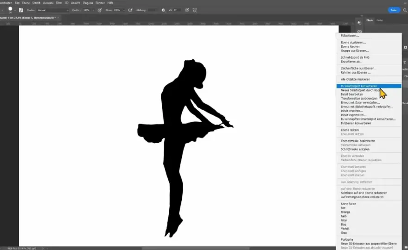Toggle the brush settings panel icon
Viewport: 408px width, 250px height.
21,10
